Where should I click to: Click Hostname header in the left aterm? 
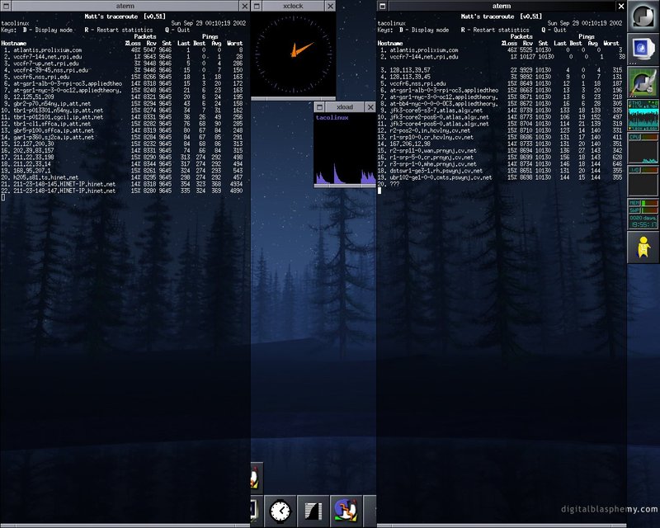coord(14,44)
